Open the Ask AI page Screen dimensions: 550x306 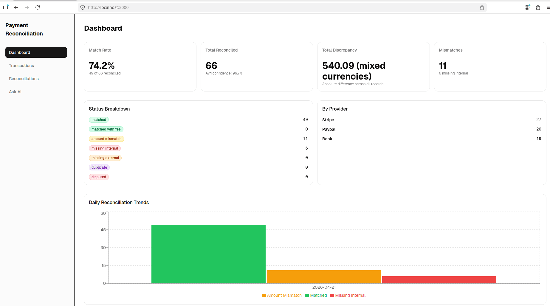[15, 92]
